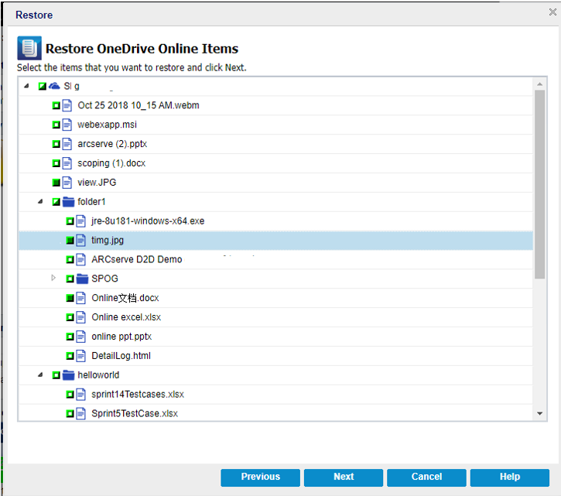Click the OneDrive cloud icon at tree root
561x496 pixels.
click(x=55, y=86)
